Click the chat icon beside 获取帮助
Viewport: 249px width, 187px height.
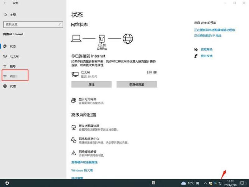pos(196,50)
